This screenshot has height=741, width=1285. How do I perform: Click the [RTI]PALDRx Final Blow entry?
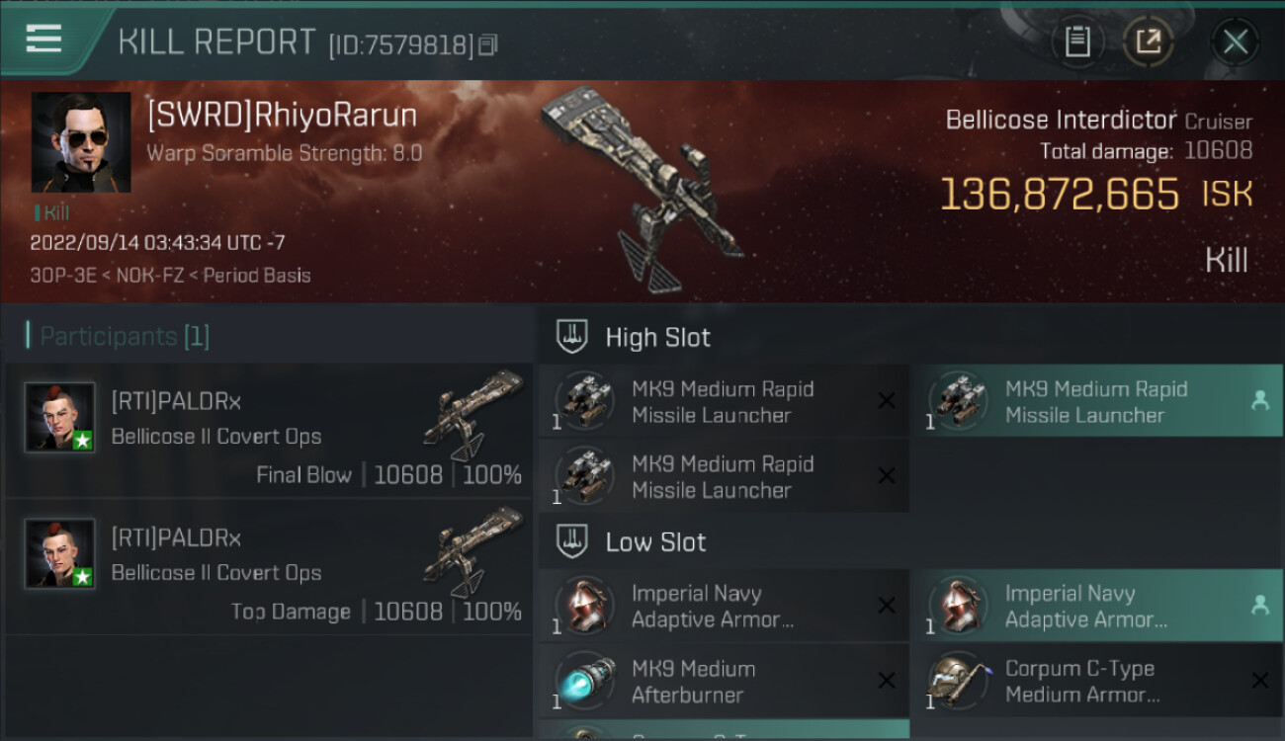click(x=269, y=430)
